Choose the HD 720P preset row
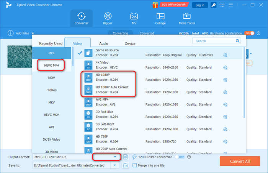 pos(159,139)
